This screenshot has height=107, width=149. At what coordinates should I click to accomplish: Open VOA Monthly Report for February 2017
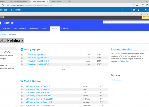pos(39,99)
